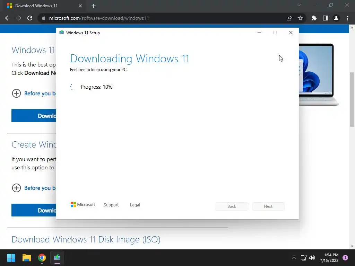Click the upper blue Download button on webpage
Image resolution: width=355 pixels, height=266 pixels.
(x=34, y=116)
